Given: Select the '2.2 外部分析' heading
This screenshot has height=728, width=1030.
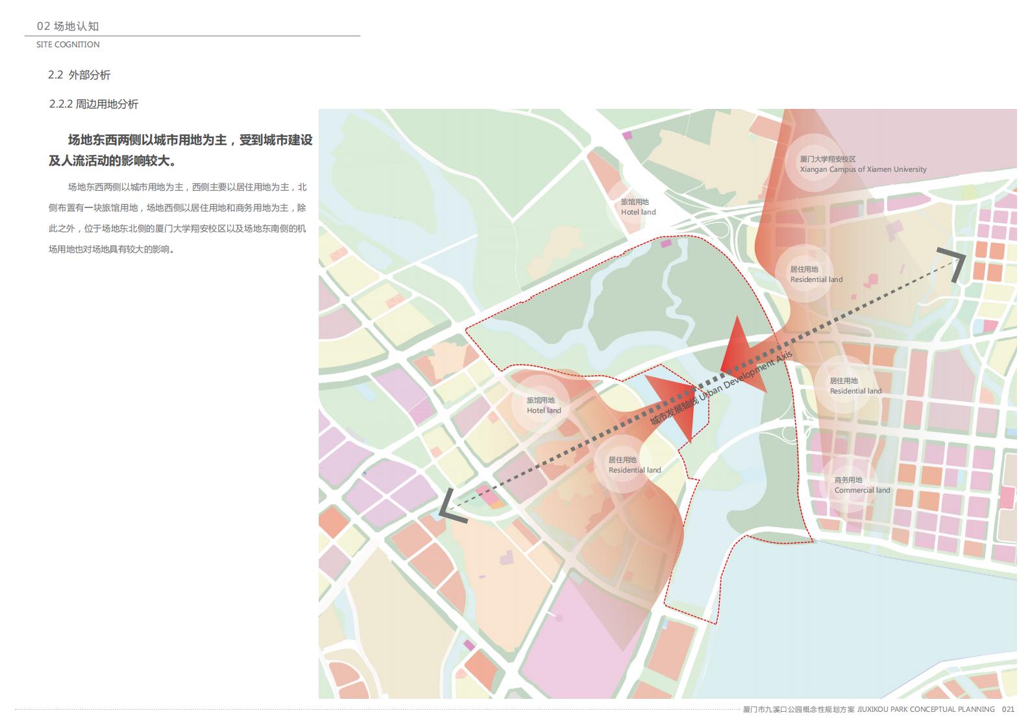Looking at the screenshot, I should [79, 75].
